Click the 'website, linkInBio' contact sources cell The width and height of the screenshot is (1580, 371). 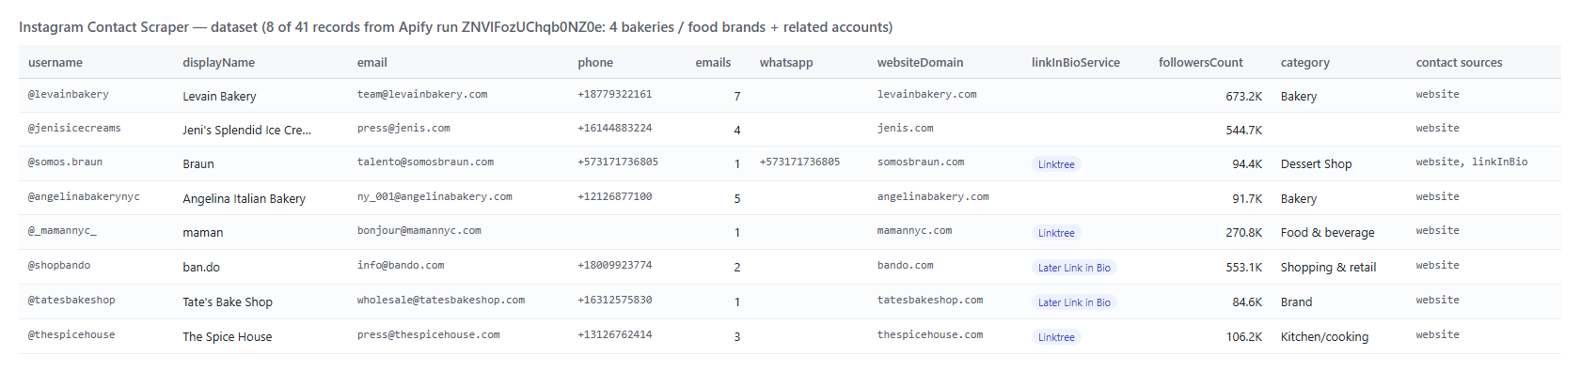click(1472, 162)
